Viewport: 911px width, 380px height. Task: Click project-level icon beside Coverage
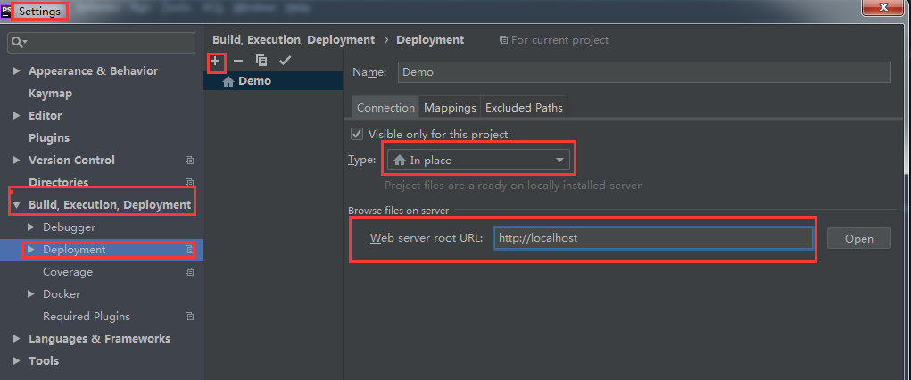click(x=189, y=271)
